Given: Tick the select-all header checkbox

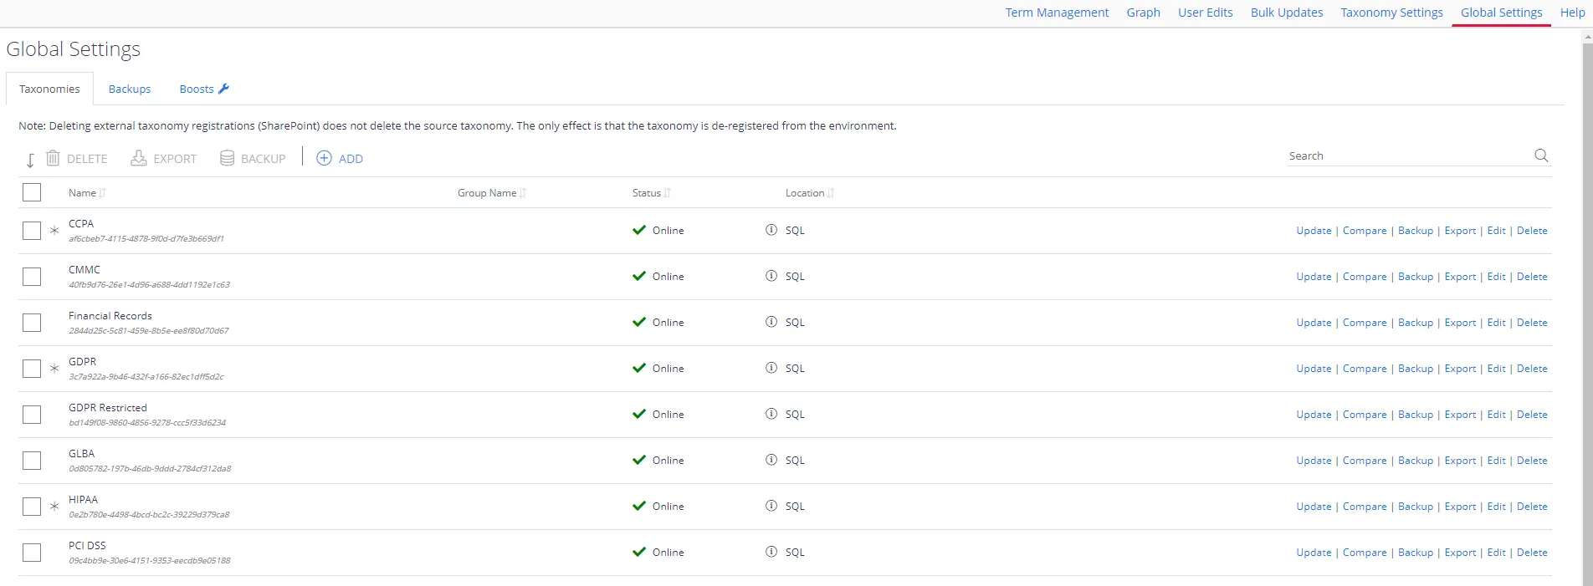Looking at the screenshot, I should (x=32, y=192).
